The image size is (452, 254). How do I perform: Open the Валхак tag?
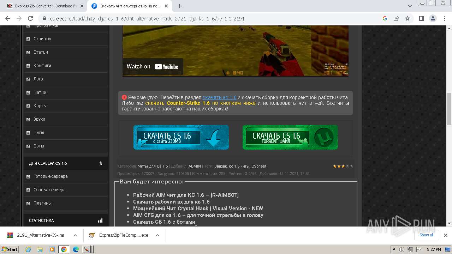pyautogui.click(x=221, y=166)
